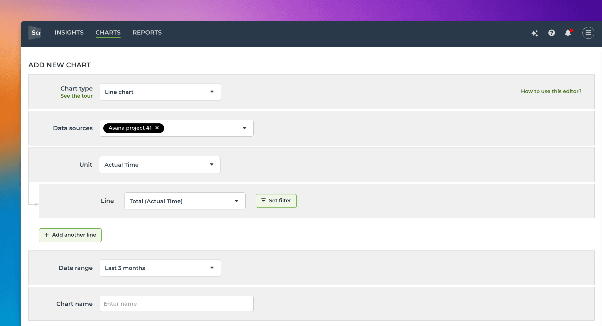
Task: Click the See the tour link
Action: [76, 96]
